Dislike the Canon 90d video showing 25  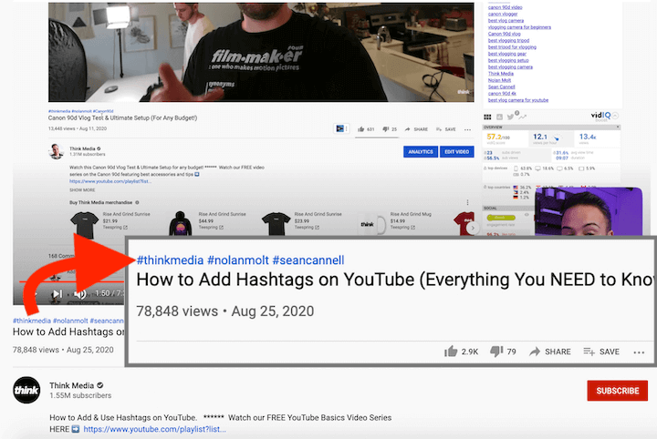(390, 129)
